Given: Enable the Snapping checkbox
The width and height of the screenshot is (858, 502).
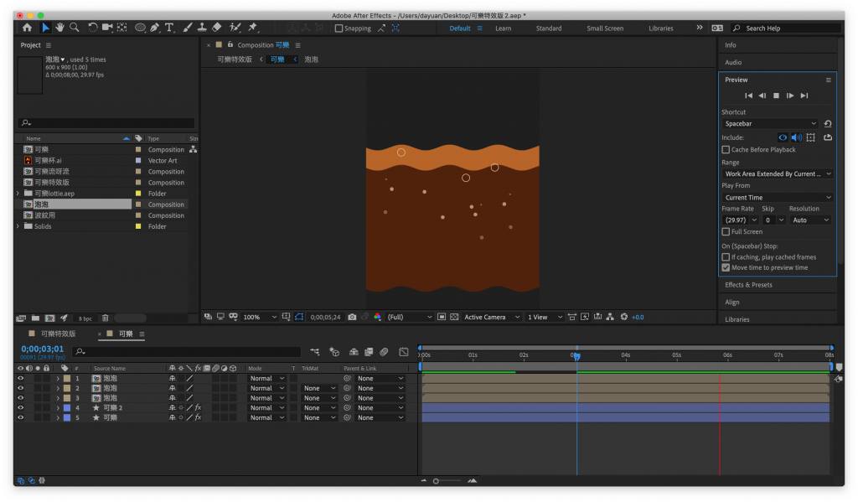Looking at the screenshot, I should [x=339, y=28].
